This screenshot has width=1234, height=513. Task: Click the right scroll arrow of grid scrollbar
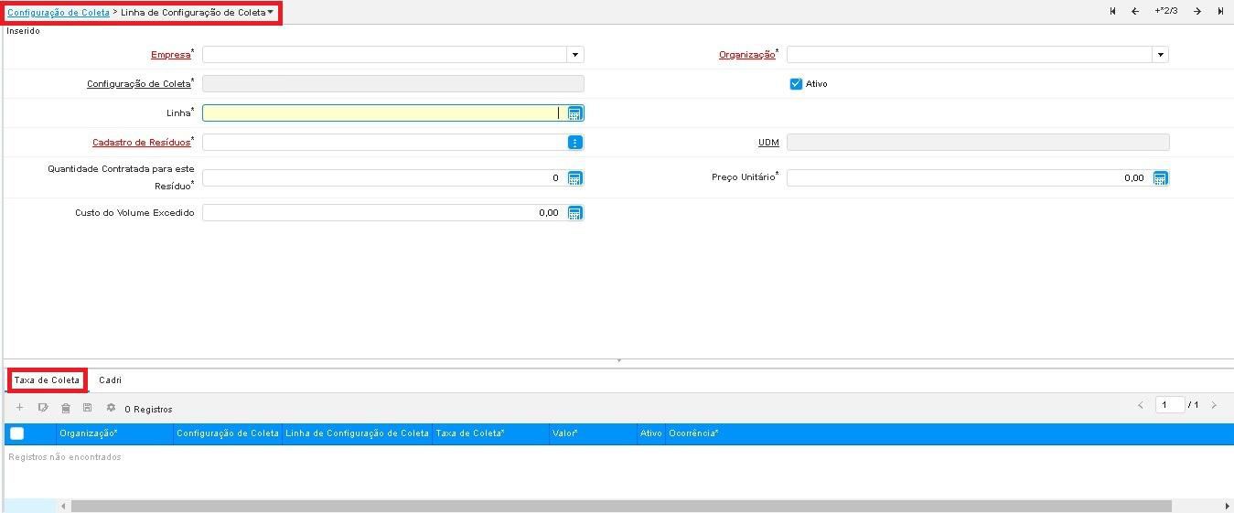1228,506
